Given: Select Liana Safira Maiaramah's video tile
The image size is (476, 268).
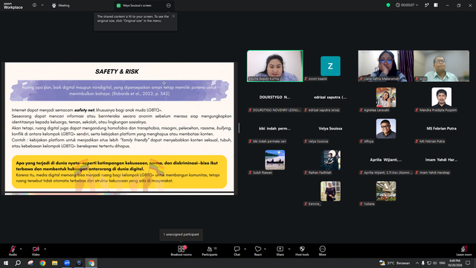Looking at the screenshot, I should pyautogui.click(x=385, y=66).
